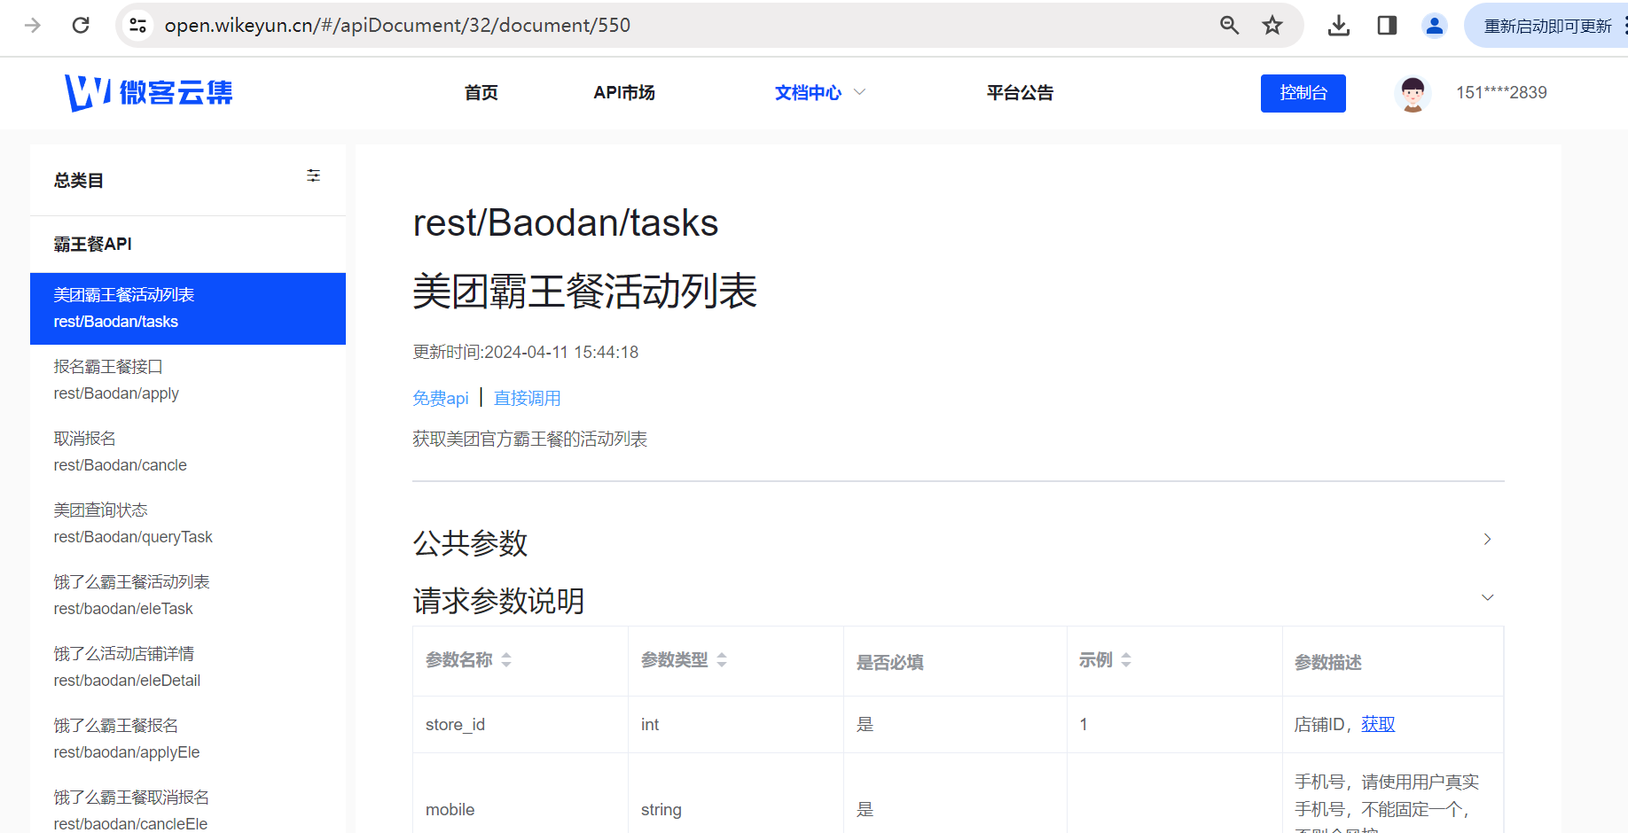Click the browser forward arrow
The image size is (1628, 833).
coord(33,25)
